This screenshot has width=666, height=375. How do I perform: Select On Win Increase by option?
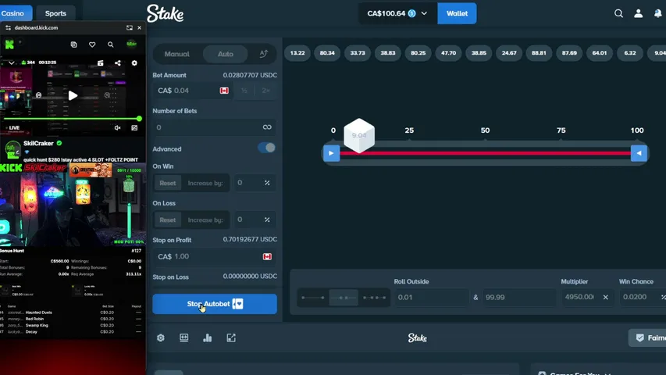(205, 183)
